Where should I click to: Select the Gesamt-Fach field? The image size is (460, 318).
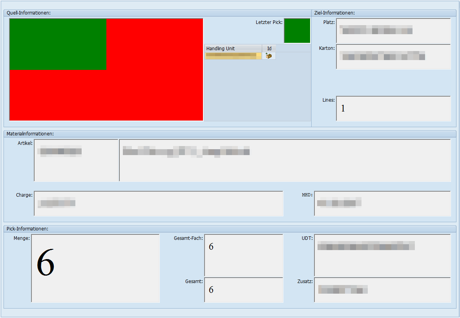(243, 255)
